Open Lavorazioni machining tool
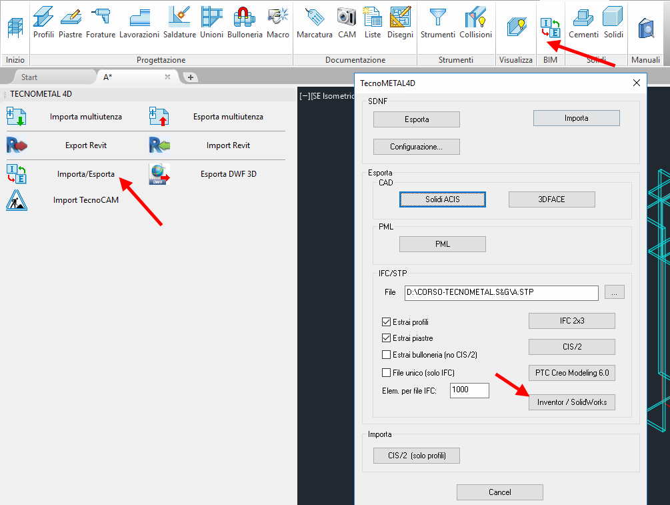This screenshot has height=505, width=670. [139, 23]
